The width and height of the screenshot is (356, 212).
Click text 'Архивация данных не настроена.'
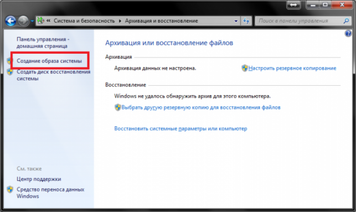coord(155,68)
